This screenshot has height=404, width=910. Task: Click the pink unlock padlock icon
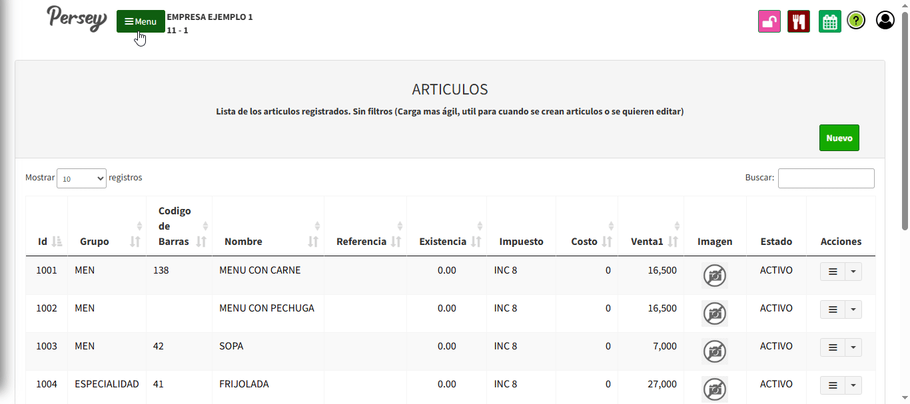coord(769,21)
